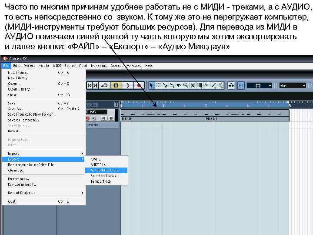Choose New Project in File menu
313x235 pixels.
pos(44,73)
